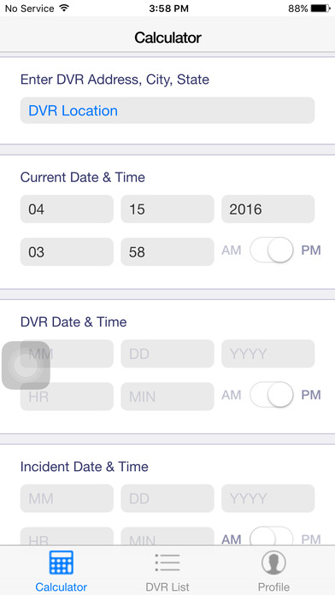Select Incident date MM field
Image resolution: width=335 pixels, height=595 pixels.
[67, 498]
